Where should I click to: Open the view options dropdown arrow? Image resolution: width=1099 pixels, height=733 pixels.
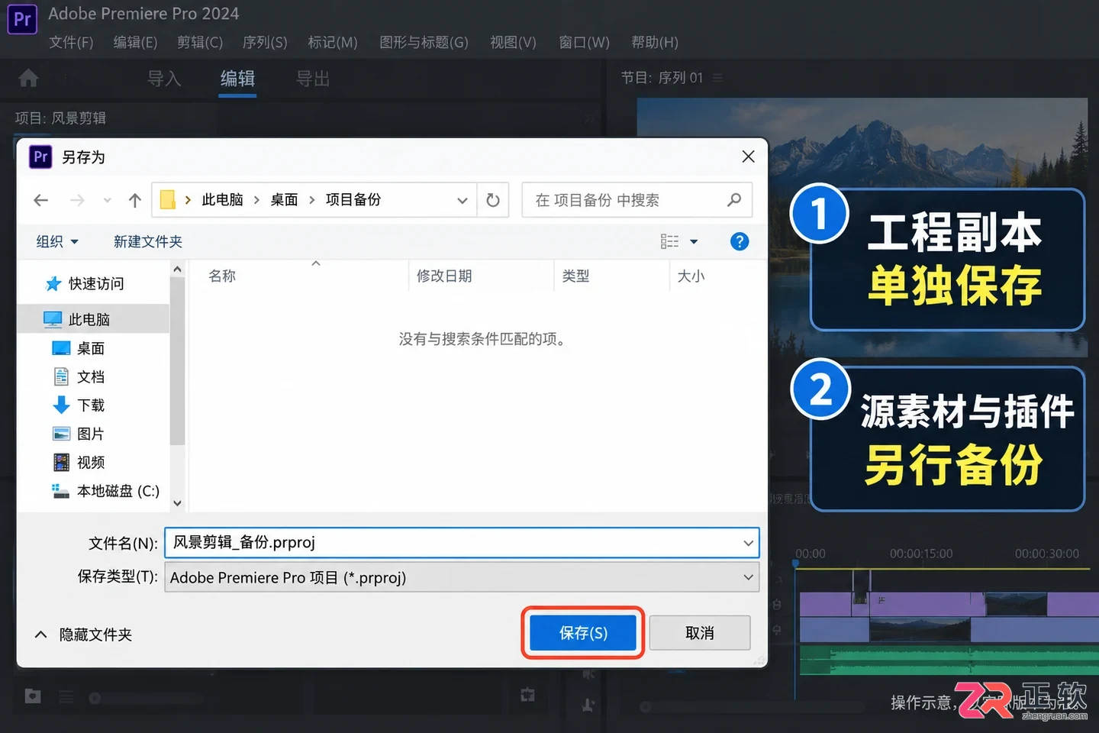pos(694,241)
